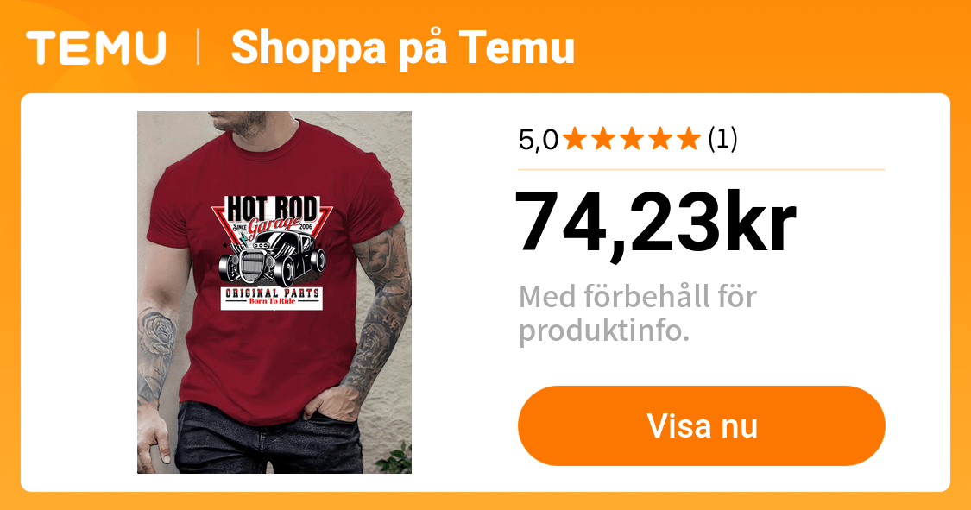Open the (1) review count
Image resolution: width=971 pixels, height=510 pixels.
[x=722, y=139]
